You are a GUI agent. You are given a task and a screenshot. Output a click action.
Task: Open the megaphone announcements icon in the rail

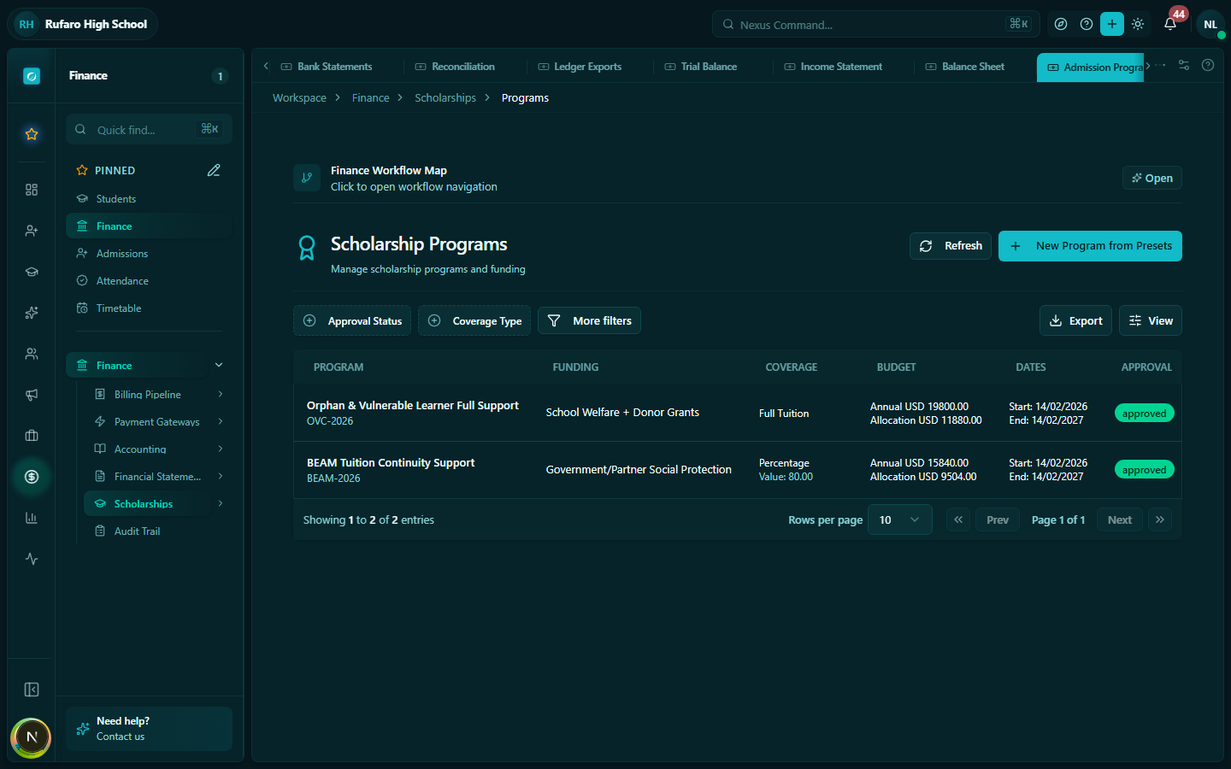coord(32,395)
